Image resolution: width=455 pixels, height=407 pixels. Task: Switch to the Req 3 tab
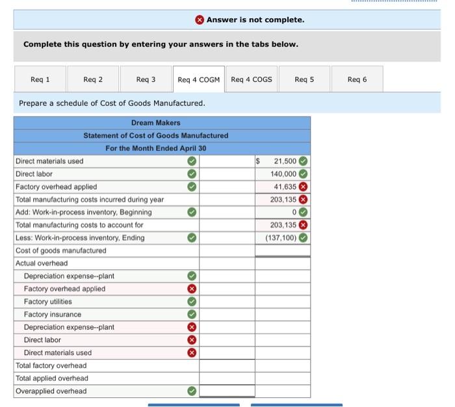tap(146, 79)
